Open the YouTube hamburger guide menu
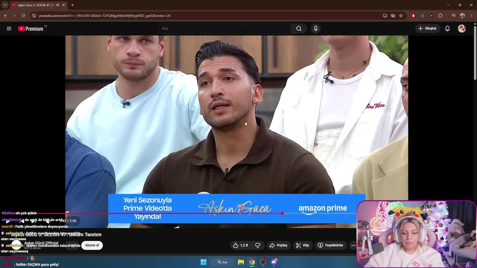 [x=9, y=29]
